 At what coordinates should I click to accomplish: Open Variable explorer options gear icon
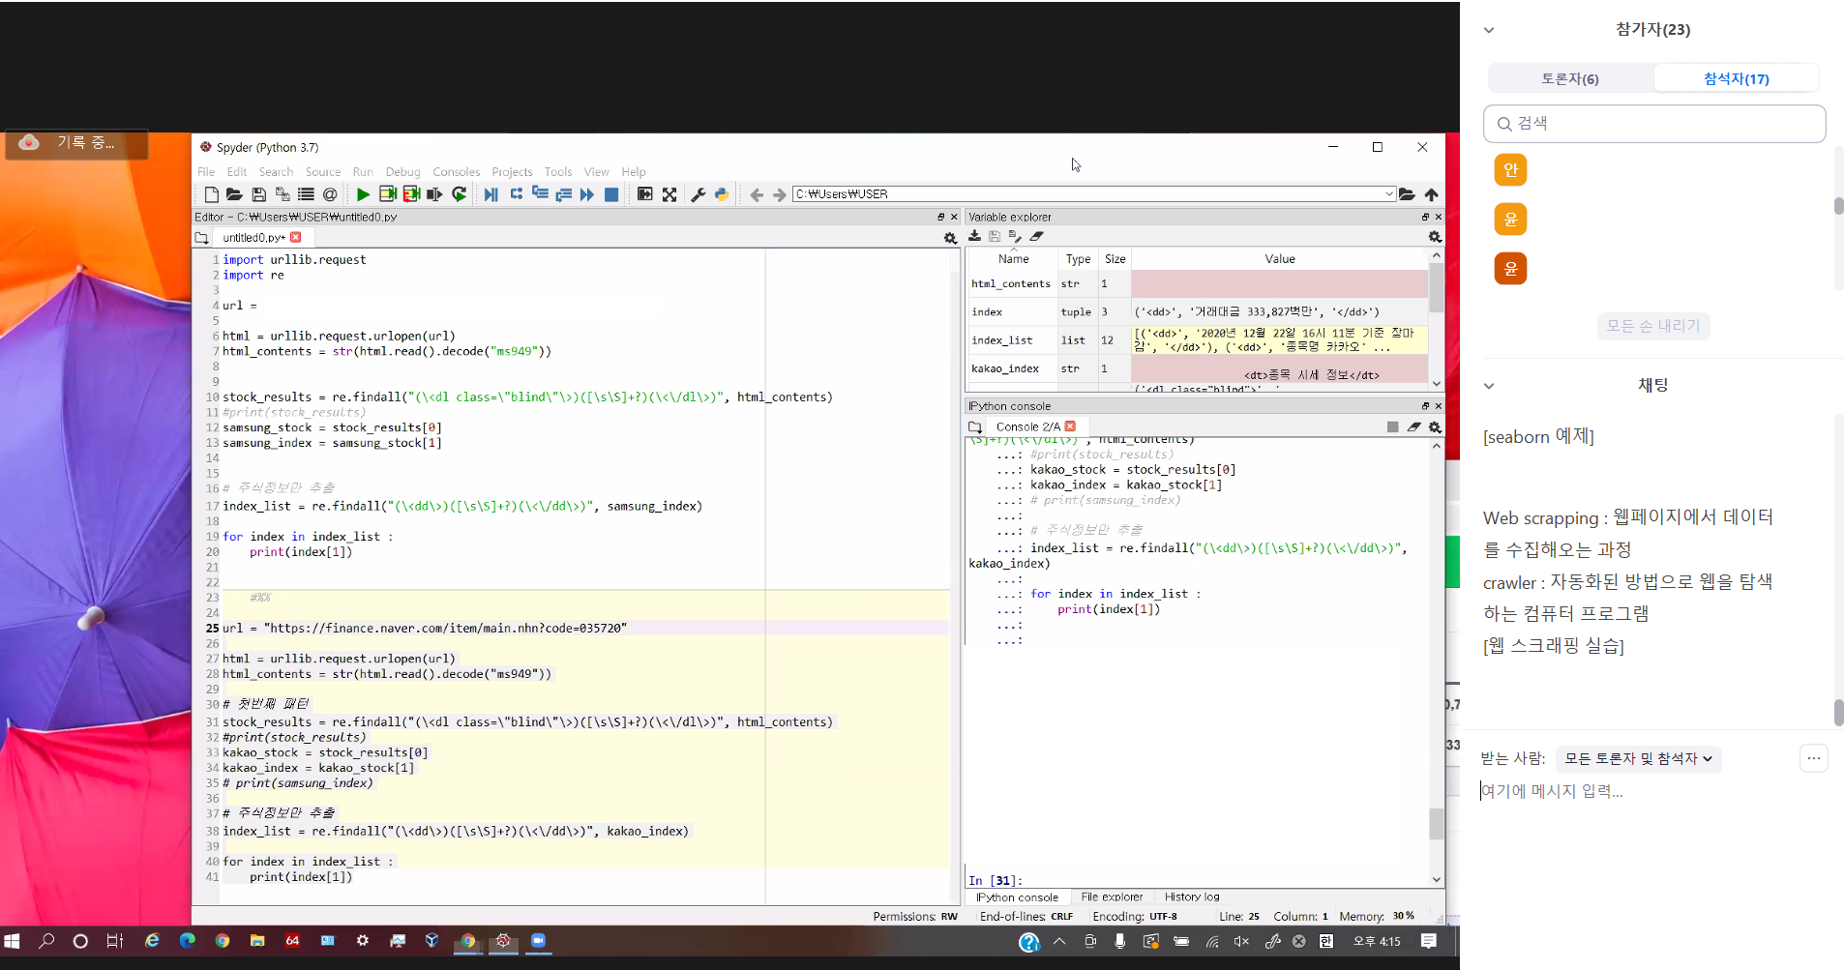[1435, 237]
